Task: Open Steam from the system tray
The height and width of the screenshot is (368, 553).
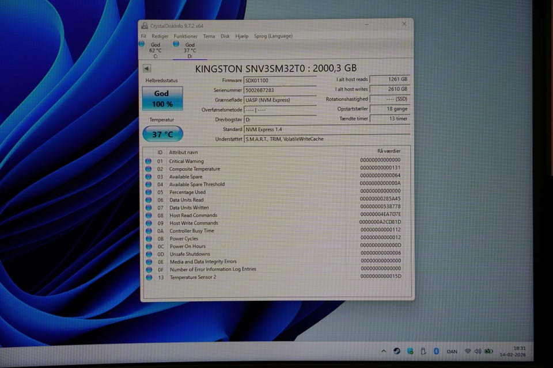Action: (x=397, y=351)
